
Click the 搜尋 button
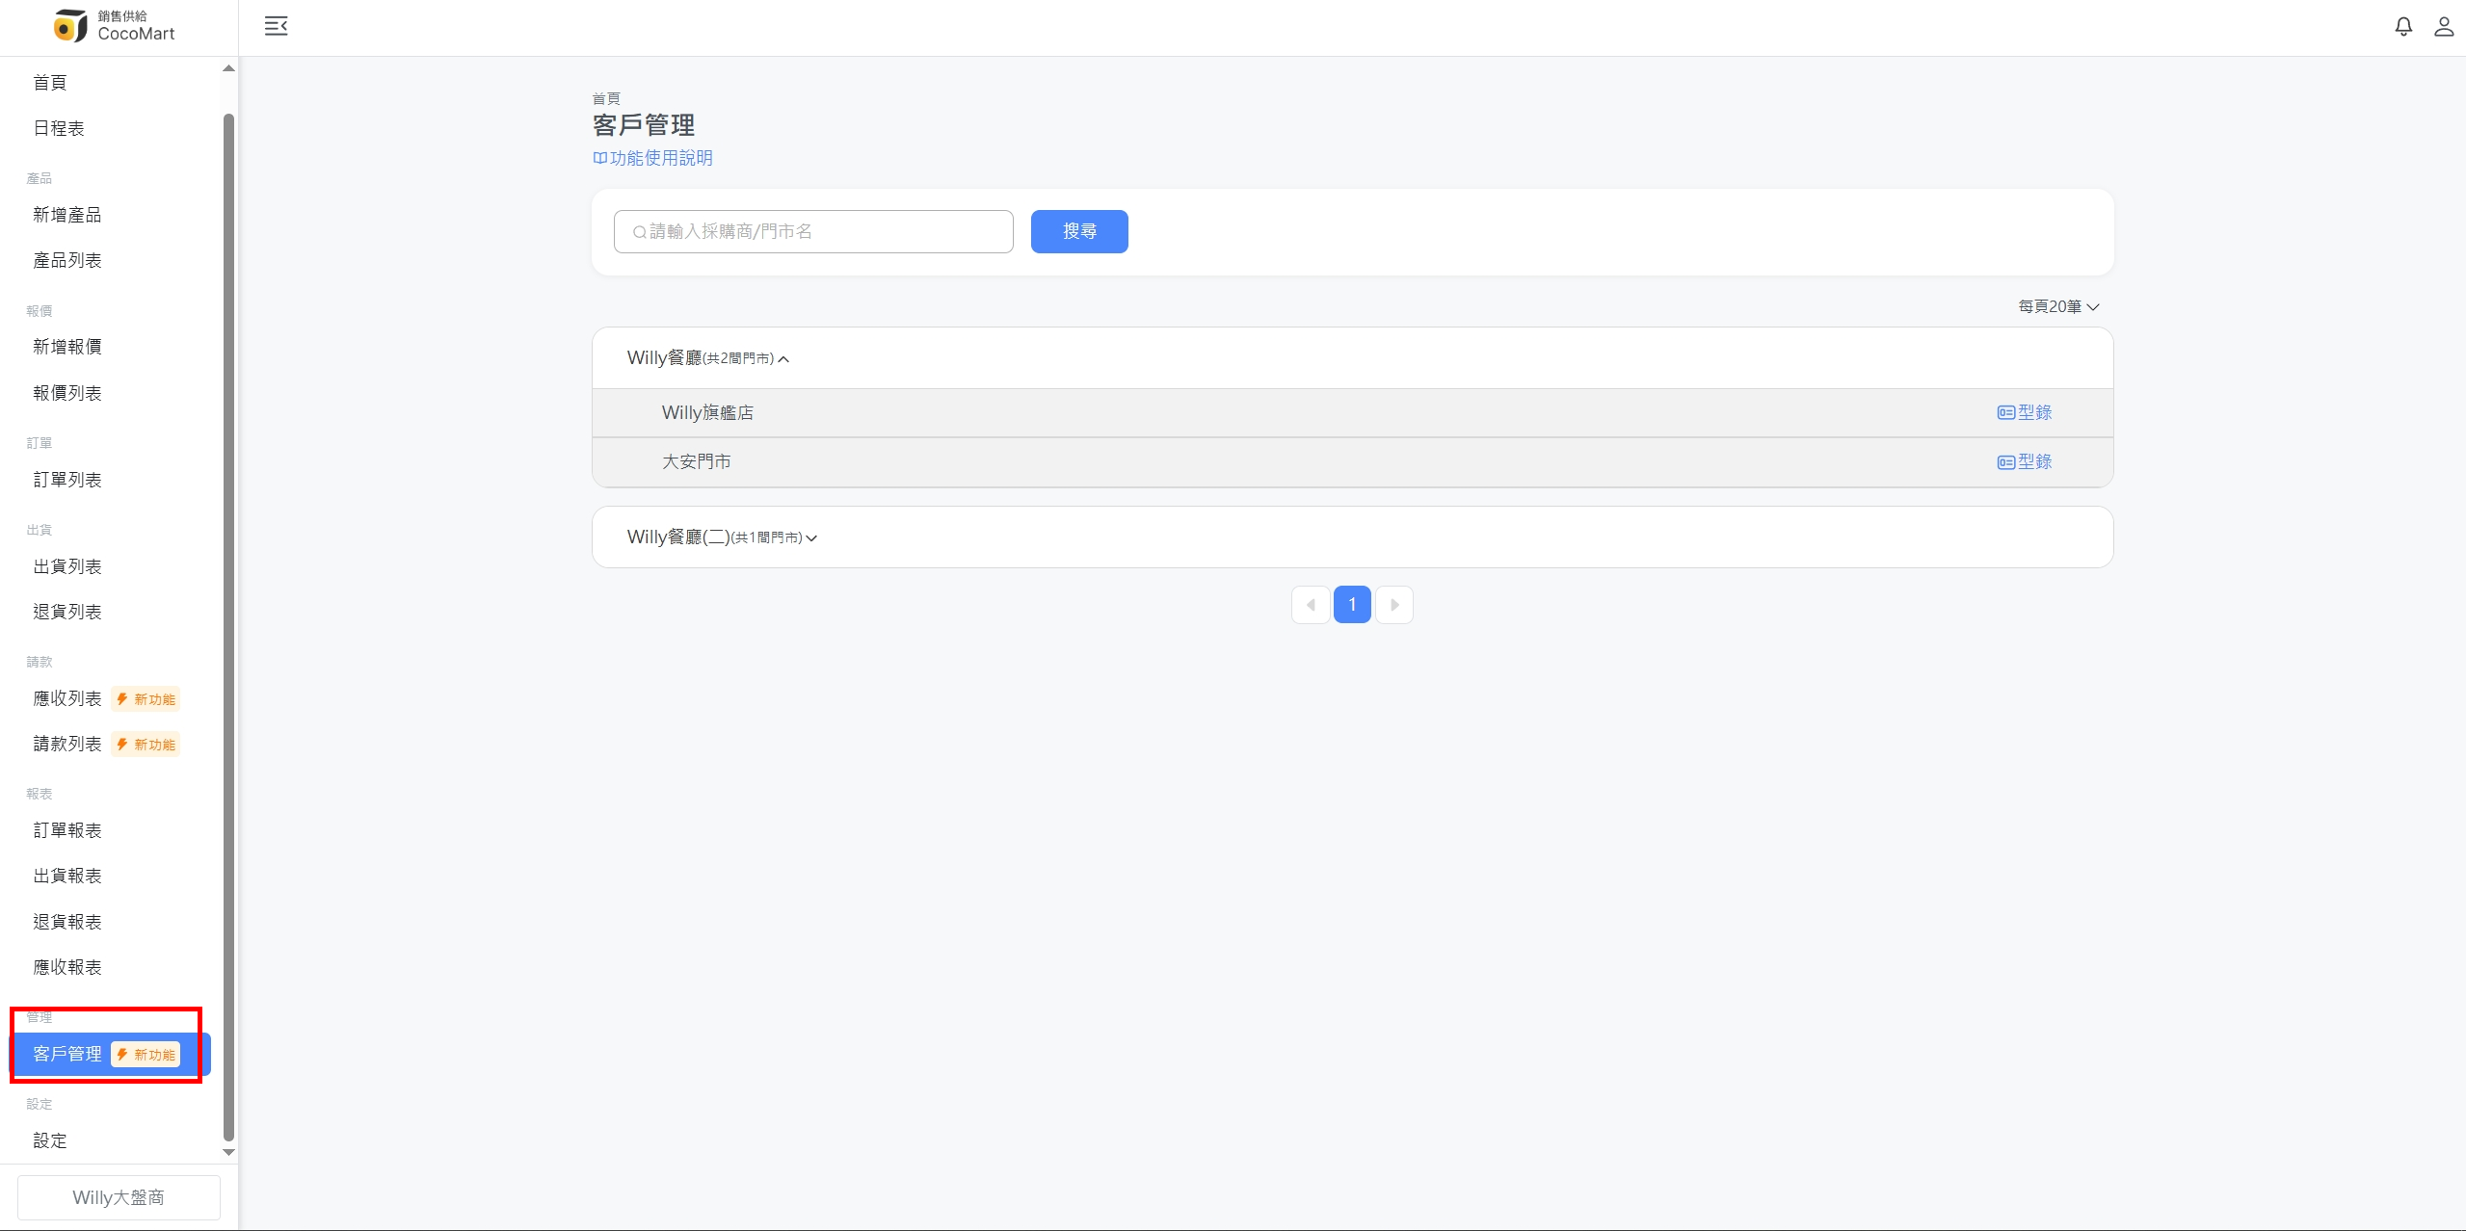(1078, 231)
